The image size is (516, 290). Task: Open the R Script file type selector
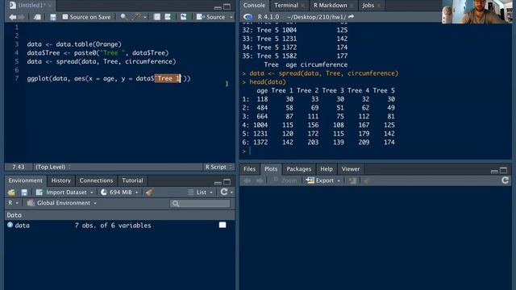click(x=218, y=167)
